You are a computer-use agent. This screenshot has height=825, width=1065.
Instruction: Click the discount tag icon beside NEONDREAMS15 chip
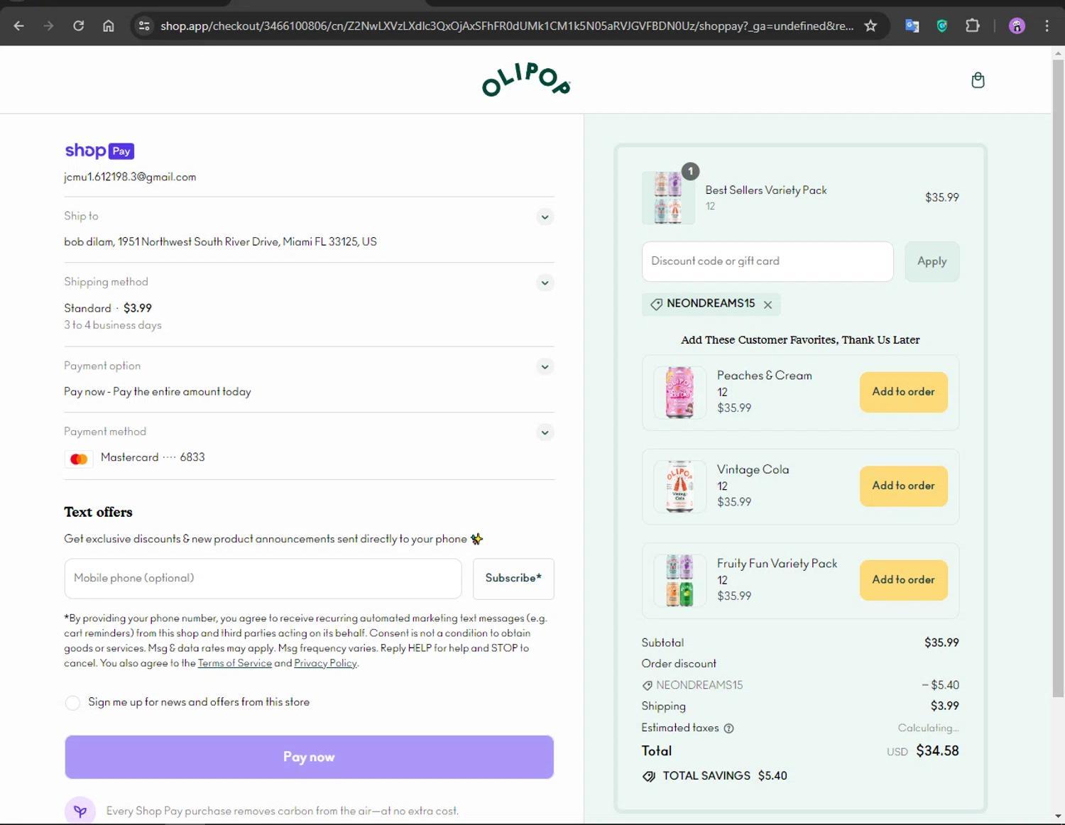[656, 304]
